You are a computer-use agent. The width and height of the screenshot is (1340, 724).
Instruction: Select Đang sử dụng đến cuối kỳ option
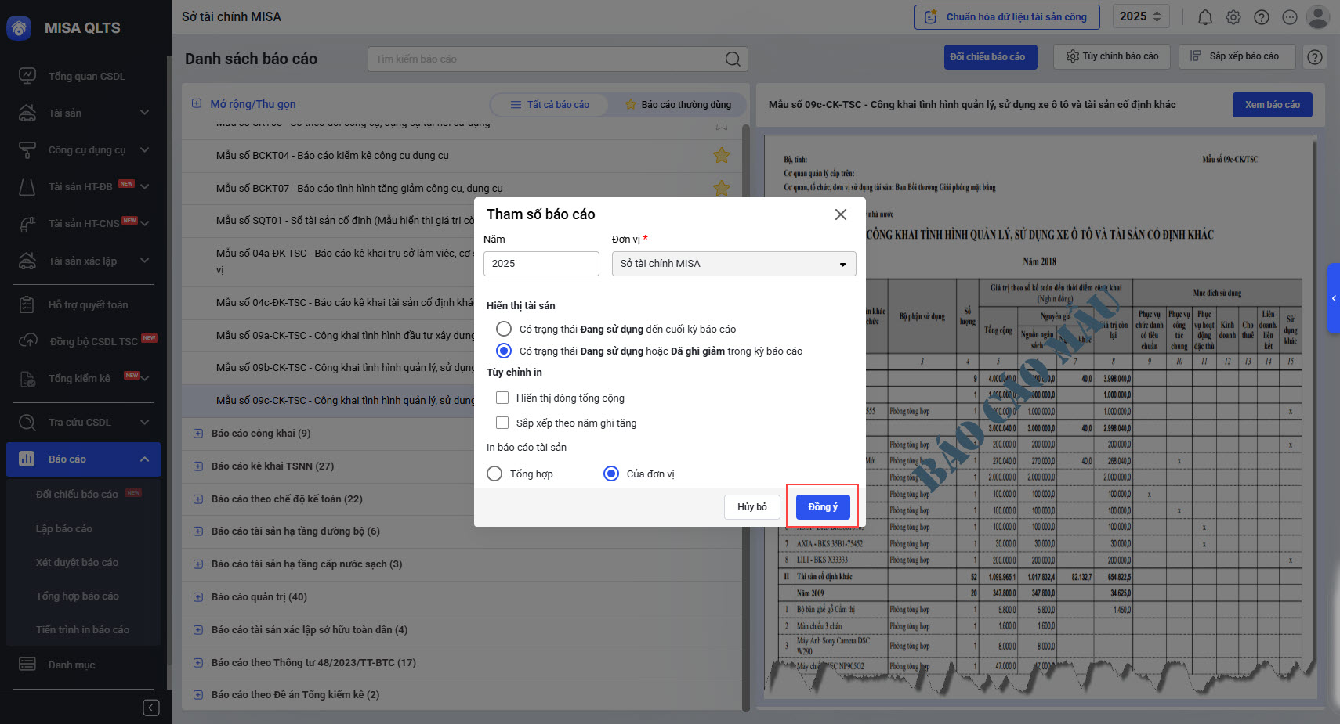click(x=504, y=329)
